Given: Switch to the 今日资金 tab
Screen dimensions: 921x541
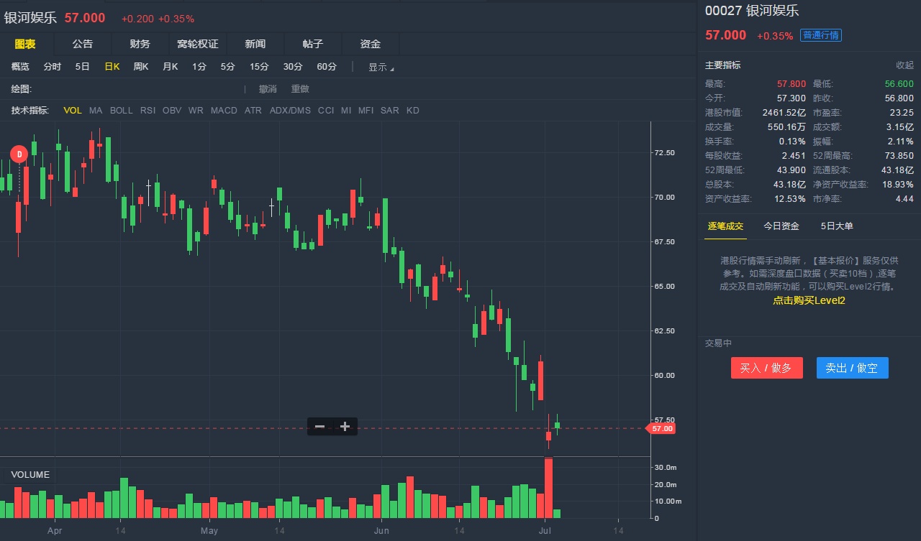Looking at the screenshot, I should coord(781,226).
